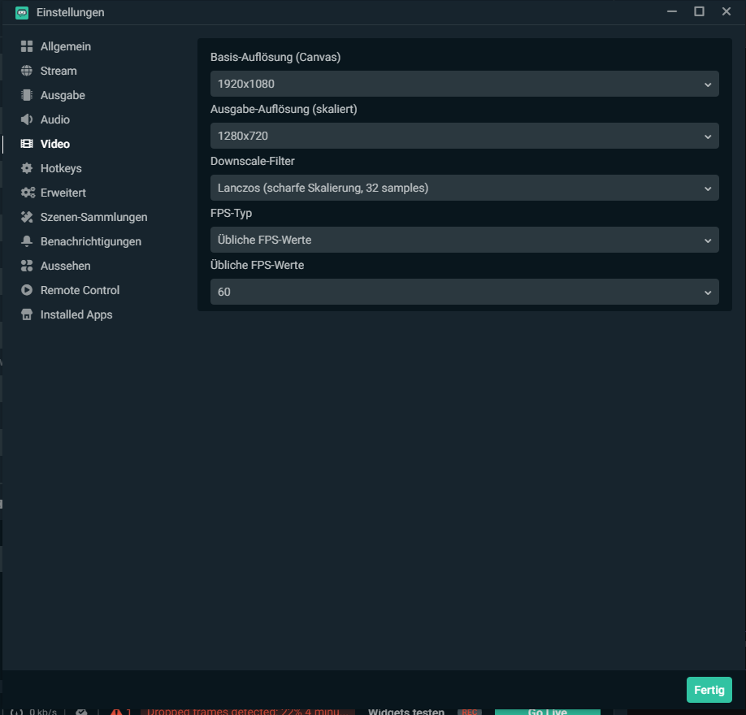
Task: Open the Aussehen settings section
Action: [x=65, y=266]
